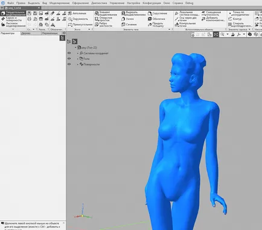Click the coordinate axis origin triad
This screenshot has height=230, width=262.
tap(82, 216)
